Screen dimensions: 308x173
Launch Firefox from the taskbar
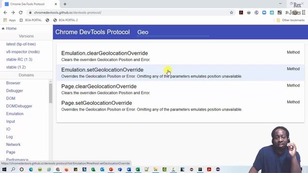66,169
